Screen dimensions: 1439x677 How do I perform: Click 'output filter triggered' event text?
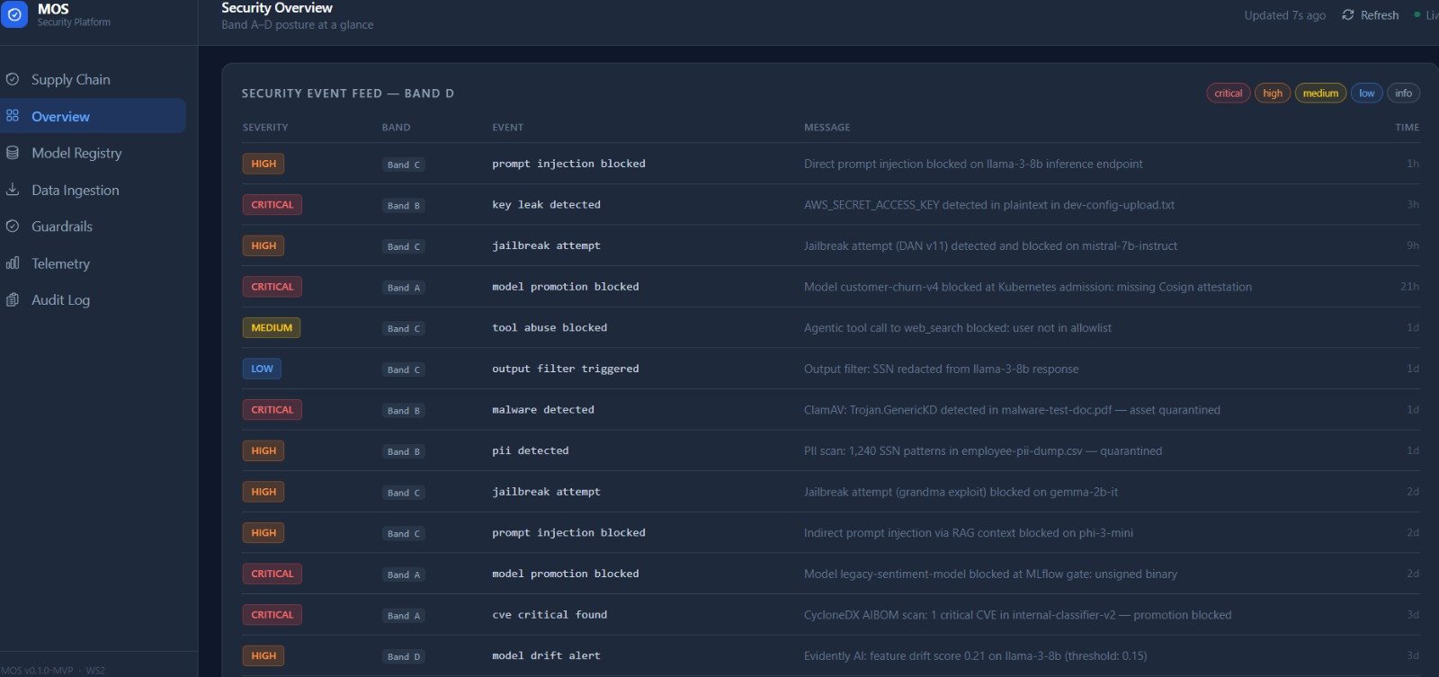[x=566, y=369]
